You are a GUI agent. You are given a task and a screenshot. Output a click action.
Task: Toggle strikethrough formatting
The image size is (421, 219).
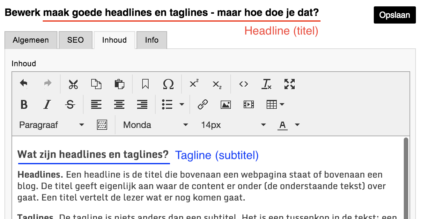point(70,104)
